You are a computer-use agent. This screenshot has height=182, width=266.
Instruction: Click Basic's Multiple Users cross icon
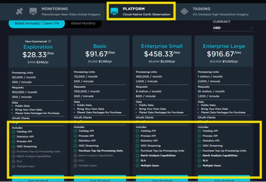pos(75,165)
